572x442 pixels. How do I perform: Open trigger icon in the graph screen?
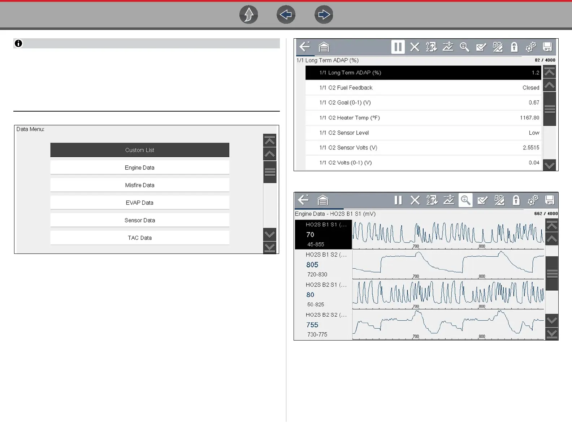tap(499, 200)
